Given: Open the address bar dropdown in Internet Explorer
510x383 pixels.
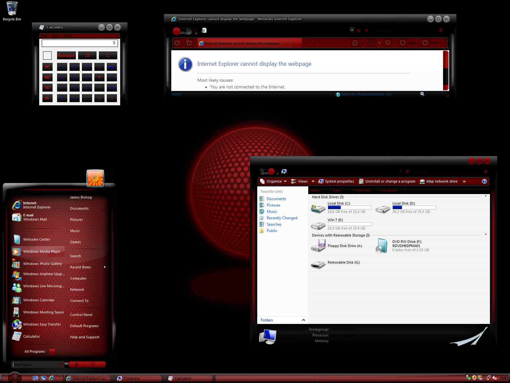Looking at the screenshot, I should pyautogui.click(x=352, y=30).
